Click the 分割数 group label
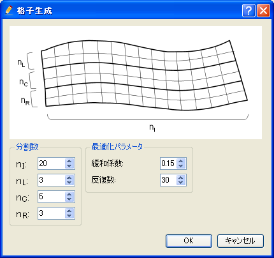 [27, 147]
